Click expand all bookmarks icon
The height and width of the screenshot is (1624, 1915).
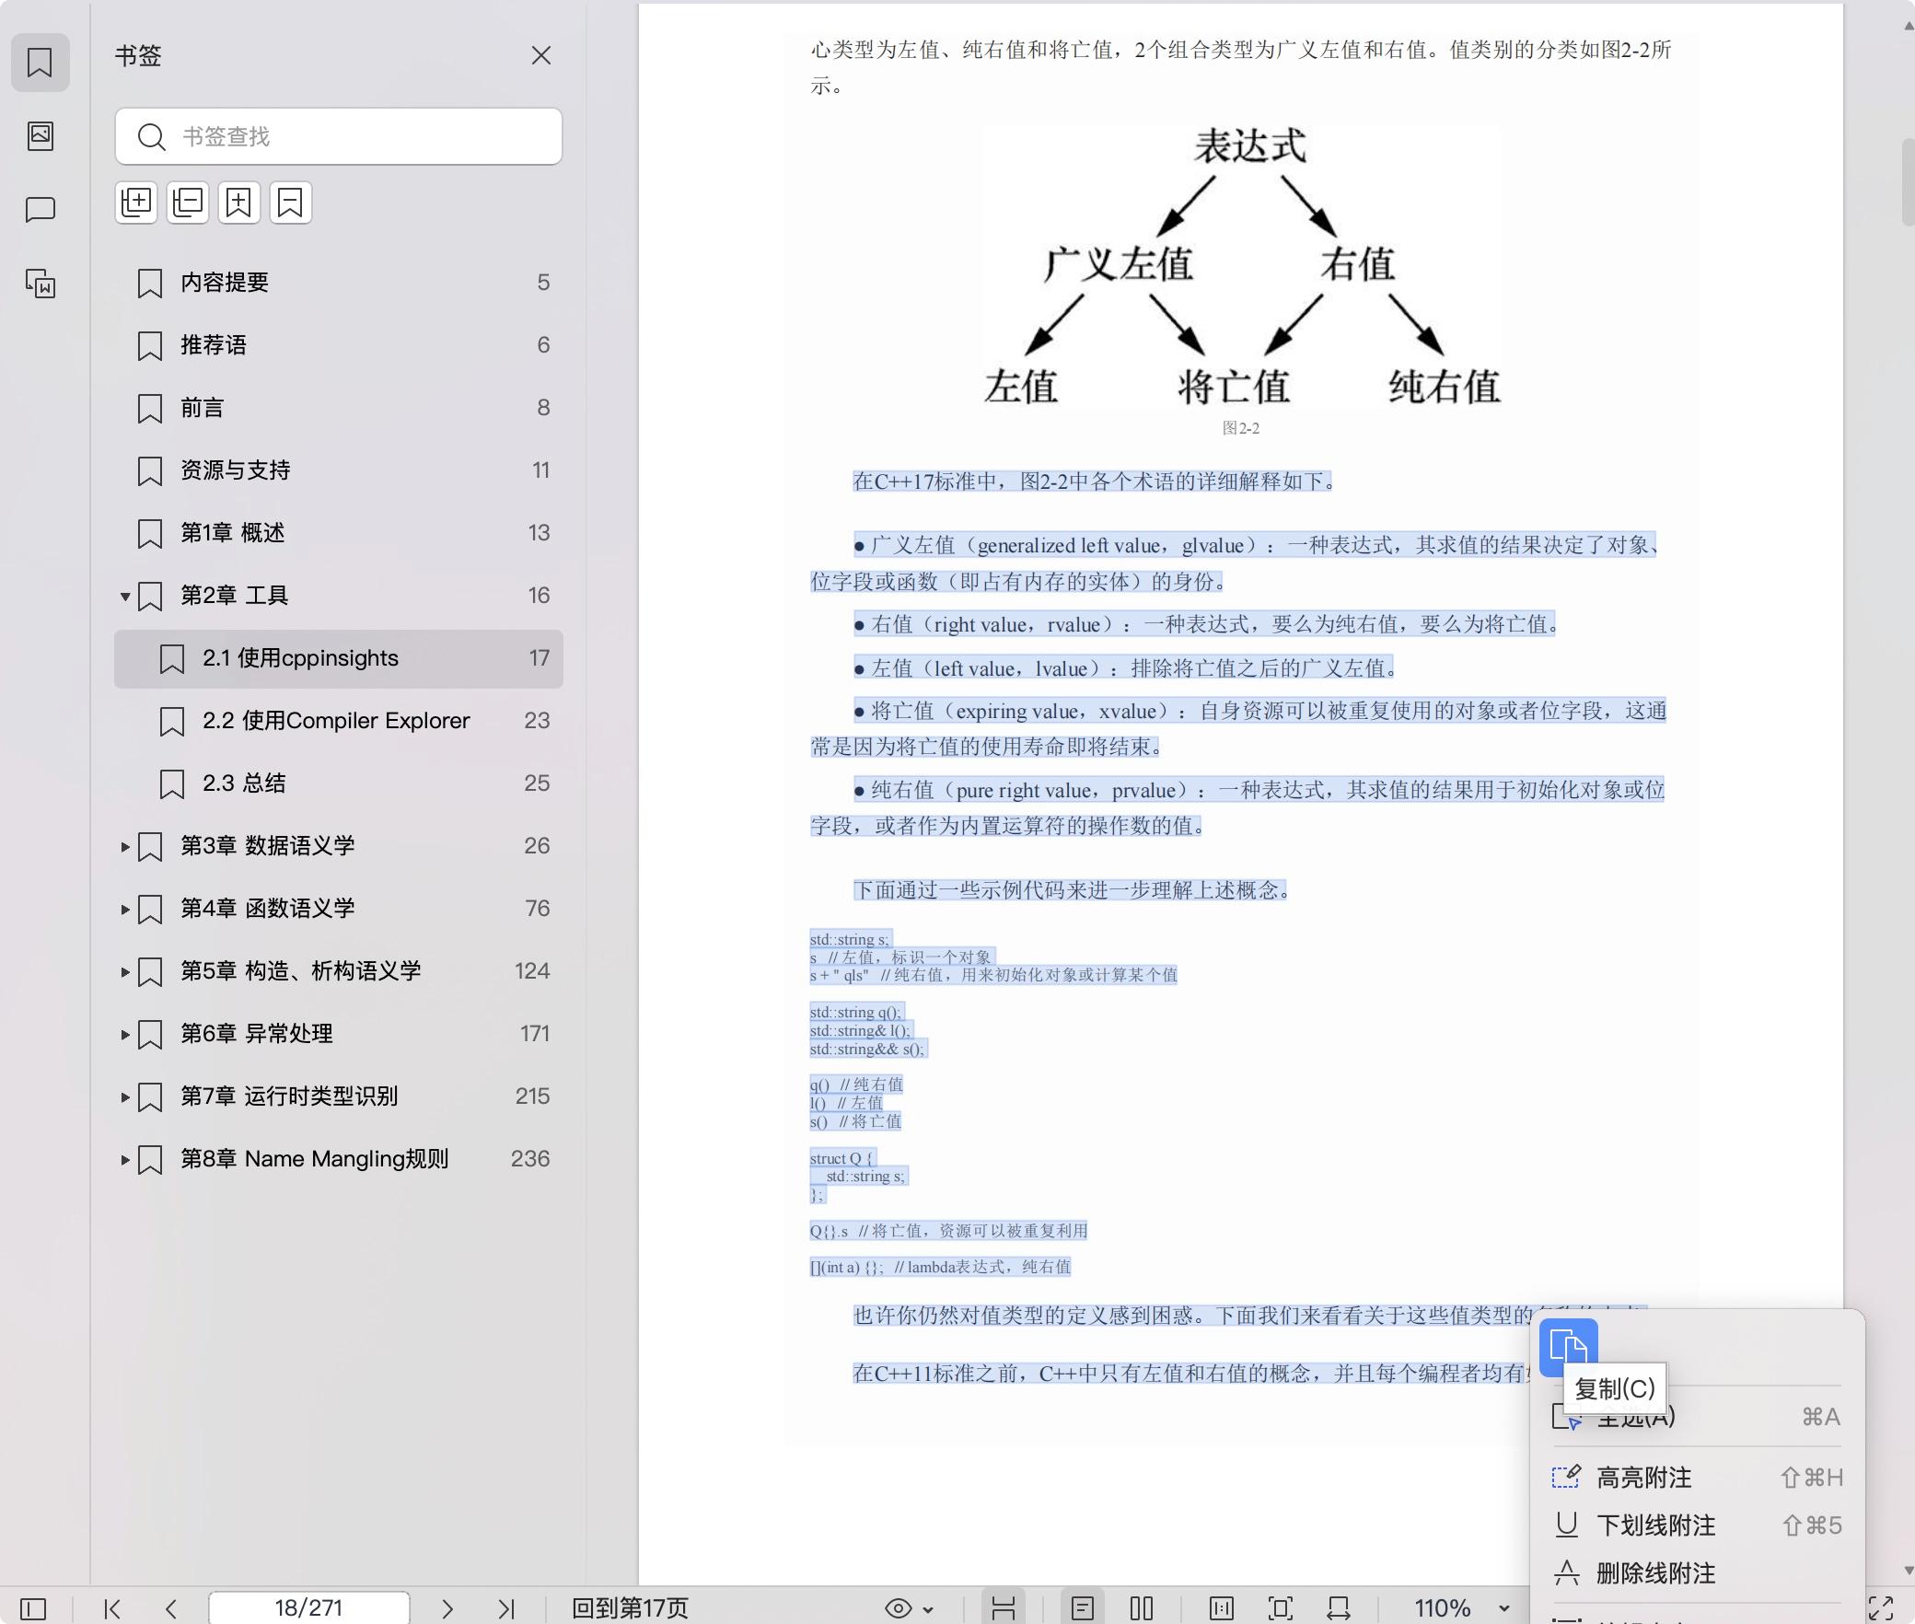[136, 203]
